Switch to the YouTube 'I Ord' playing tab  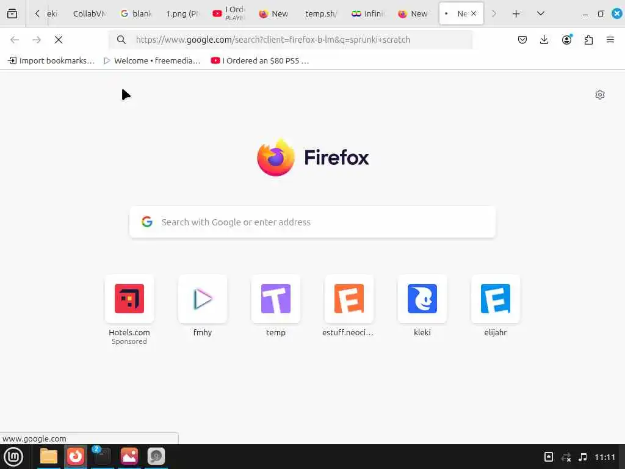pyautogui.click(x=228, y=13)
